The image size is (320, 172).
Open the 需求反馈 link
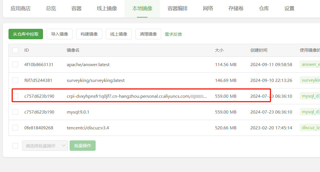tap(173, 34)
